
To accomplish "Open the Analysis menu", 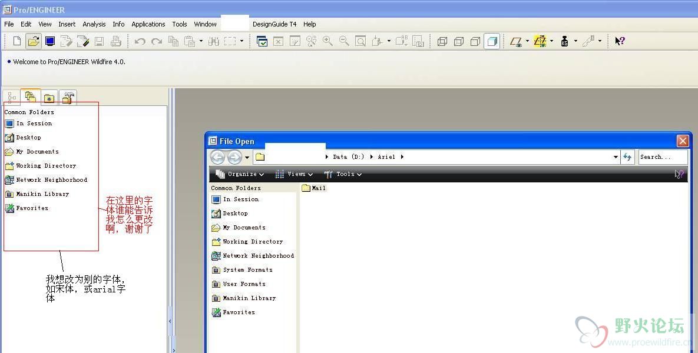I will click(x=94, y=24).
